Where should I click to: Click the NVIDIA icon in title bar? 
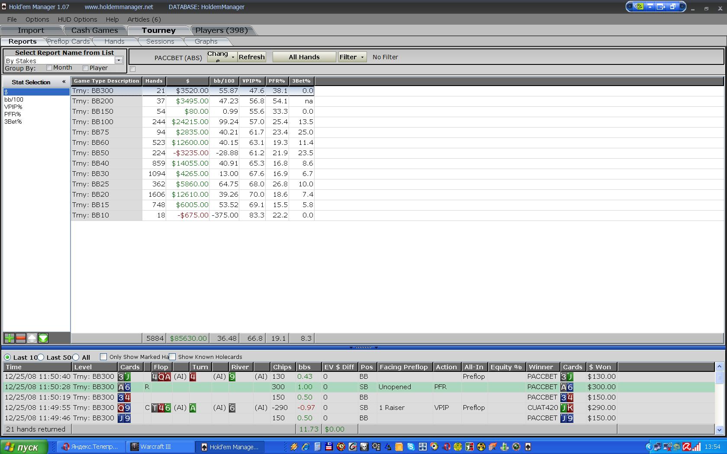click(638, 6)
